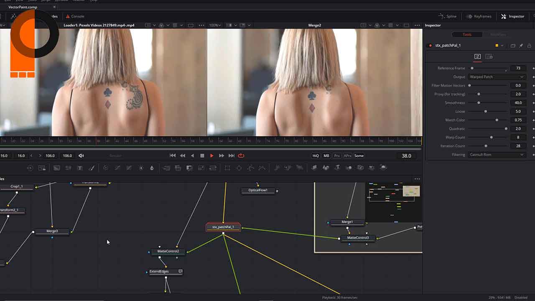This screenshot has width=535, height=301.
Task: Lock the stx_patchPal_1 tool in Inspector
Action: coord(528,46)
